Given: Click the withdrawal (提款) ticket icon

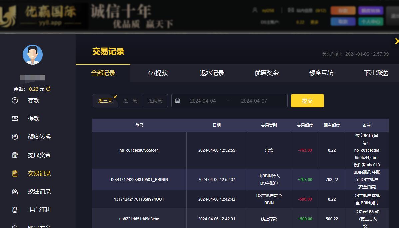Looking at the screenshot, I should coord(15,118).
